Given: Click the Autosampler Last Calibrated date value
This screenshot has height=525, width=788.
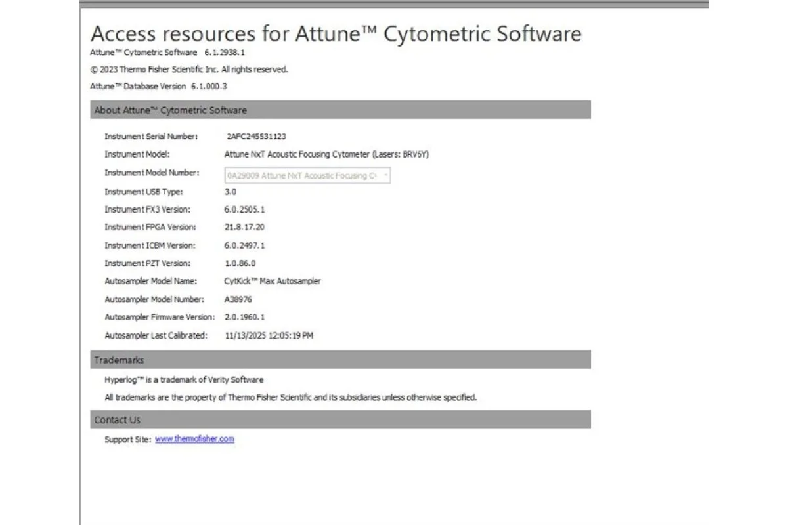Looking at the screenshot, I should pyautogui.click(x=269, y=335).
